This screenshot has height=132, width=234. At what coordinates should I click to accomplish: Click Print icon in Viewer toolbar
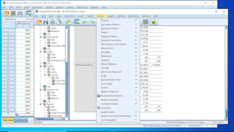point(53,22)
